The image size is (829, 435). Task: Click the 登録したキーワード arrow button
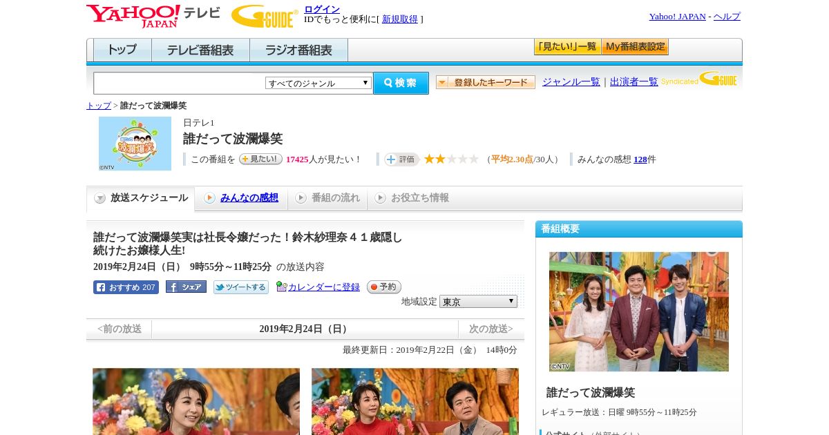pyautogui.click(x=486, y=82)
